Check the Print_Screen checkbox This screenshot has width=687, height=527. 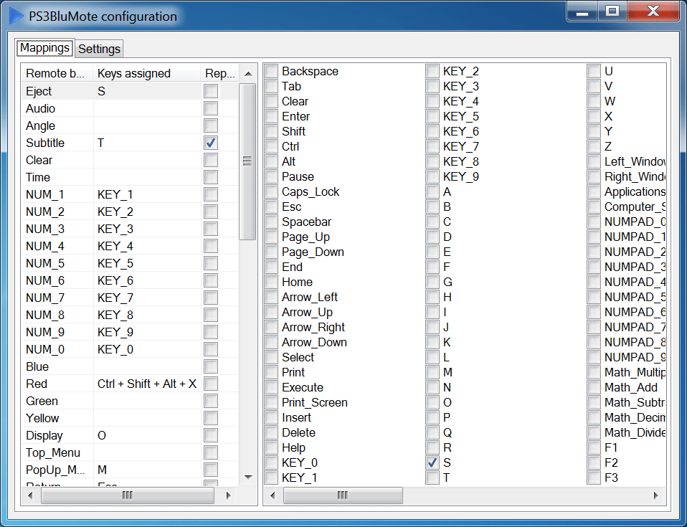coord(271,402)
